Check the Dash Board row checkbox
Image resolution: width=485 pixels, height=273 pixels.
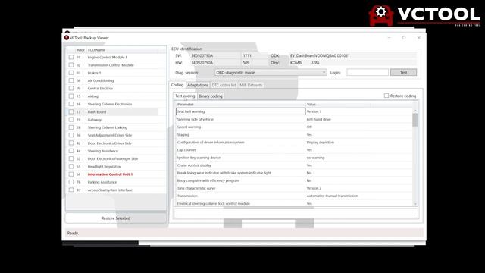click(71, 111)
